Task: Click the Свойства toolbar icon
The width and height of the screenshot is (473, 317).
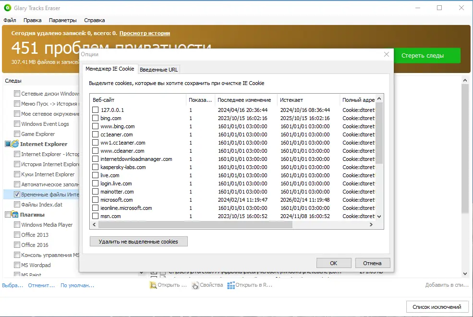Action: [x=195, y=285]
